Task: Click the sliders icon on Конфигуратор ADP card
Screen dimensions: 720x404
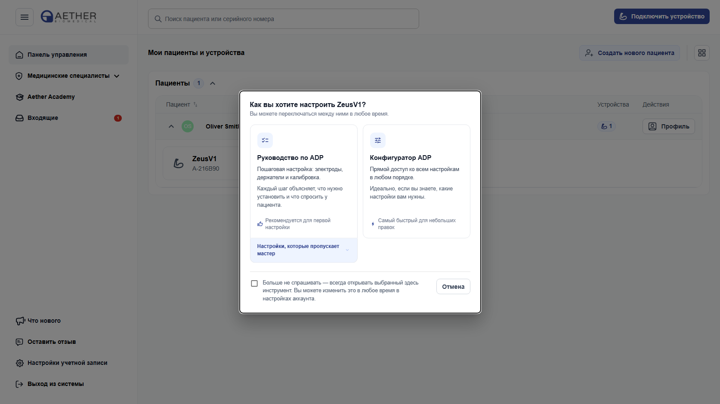Action: pos(378,141)
